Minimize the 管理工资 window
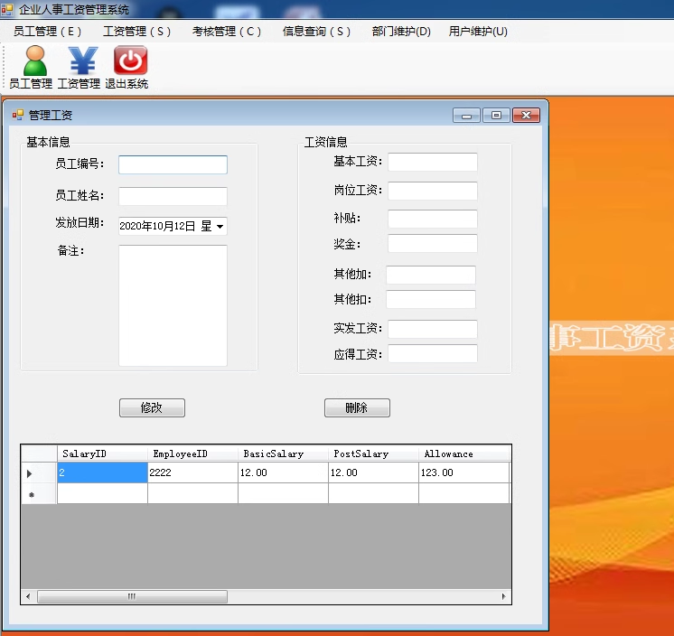This screenshot has width=674, height=636. 466,115
